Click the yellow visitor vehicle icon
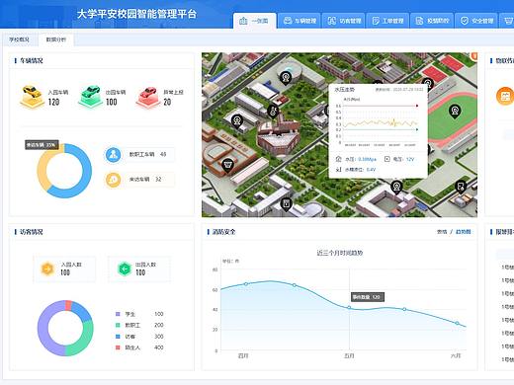 tap(113, 180)
